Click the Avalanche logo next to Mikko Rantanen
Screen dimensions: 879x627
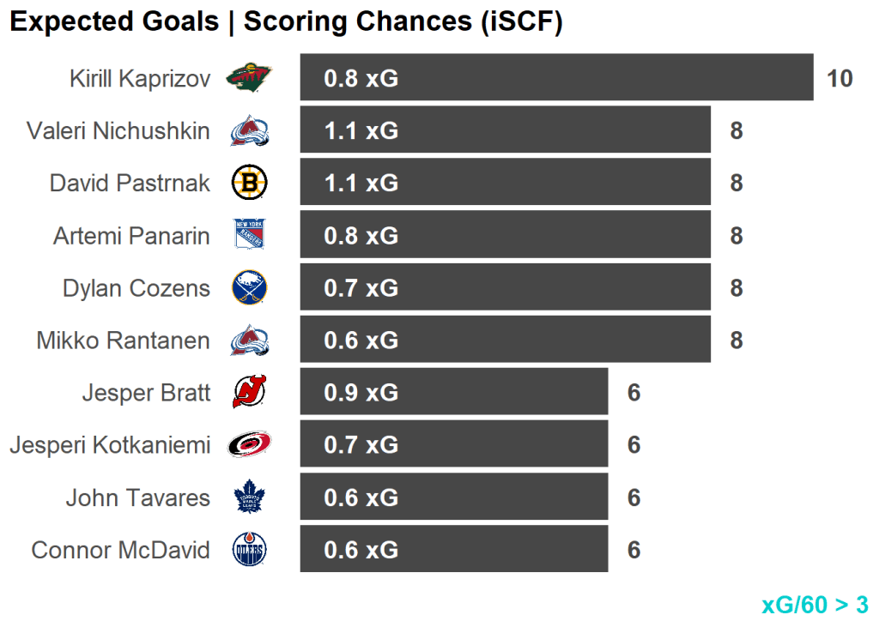click(x=250, y=341)
